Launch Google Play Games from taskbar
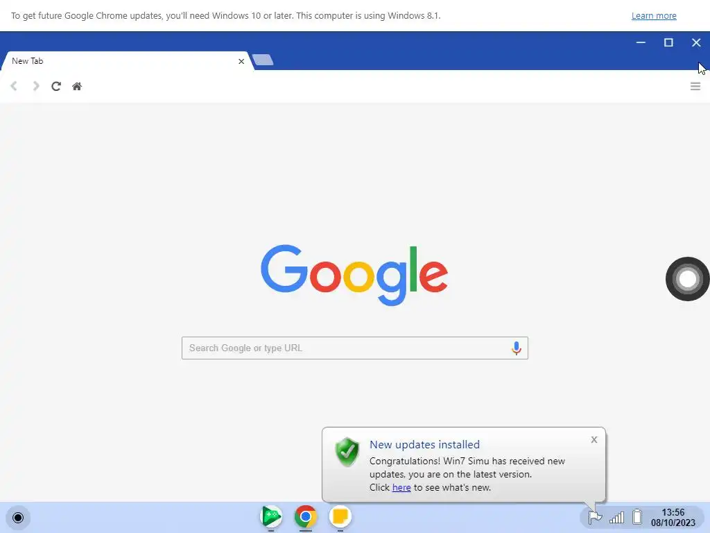710x533 pixels. coord(271,516)
